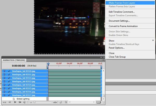Click the (30.00 fps) frame rate label

32,66
